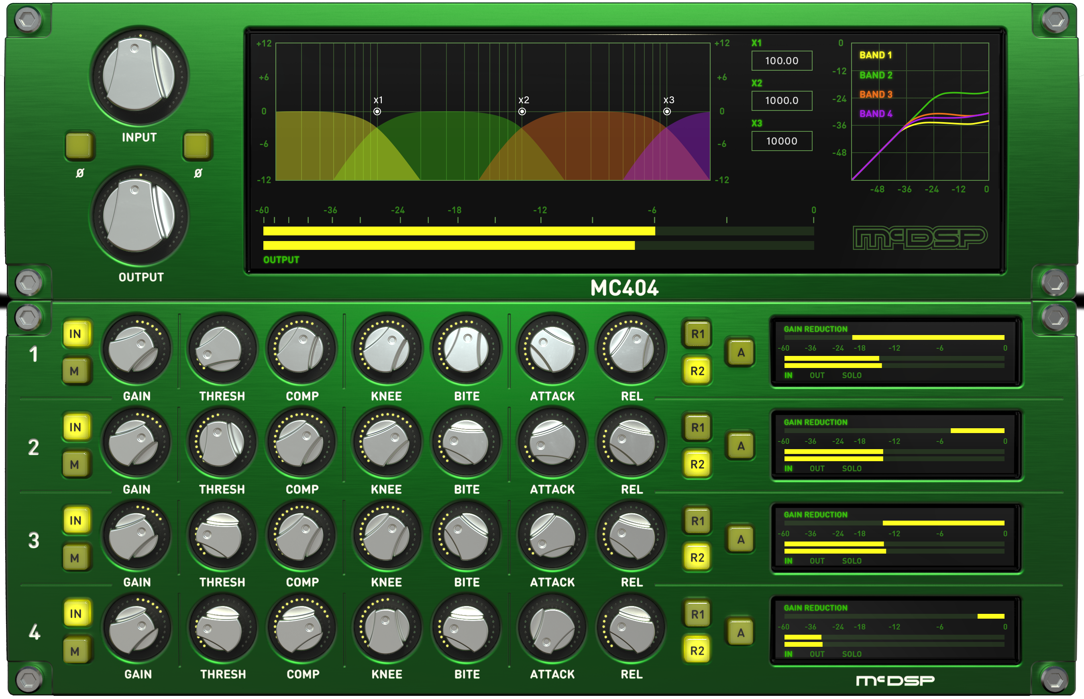Select the R1 release option on band 1
Viewport: 1084px width, 699px height.
pos(697,333)
